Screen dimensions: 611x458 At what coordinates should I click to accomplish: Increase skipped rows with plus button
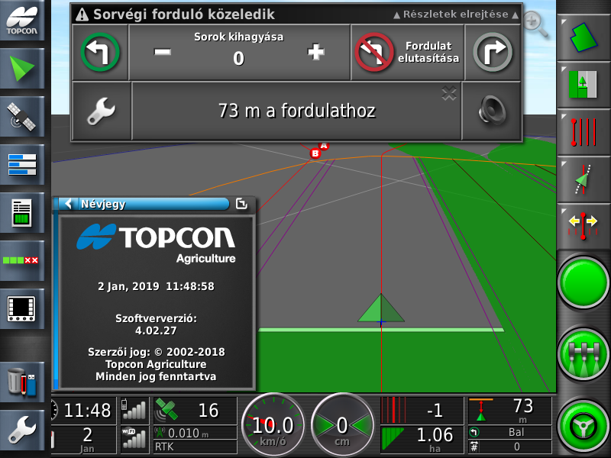point(316,52)
